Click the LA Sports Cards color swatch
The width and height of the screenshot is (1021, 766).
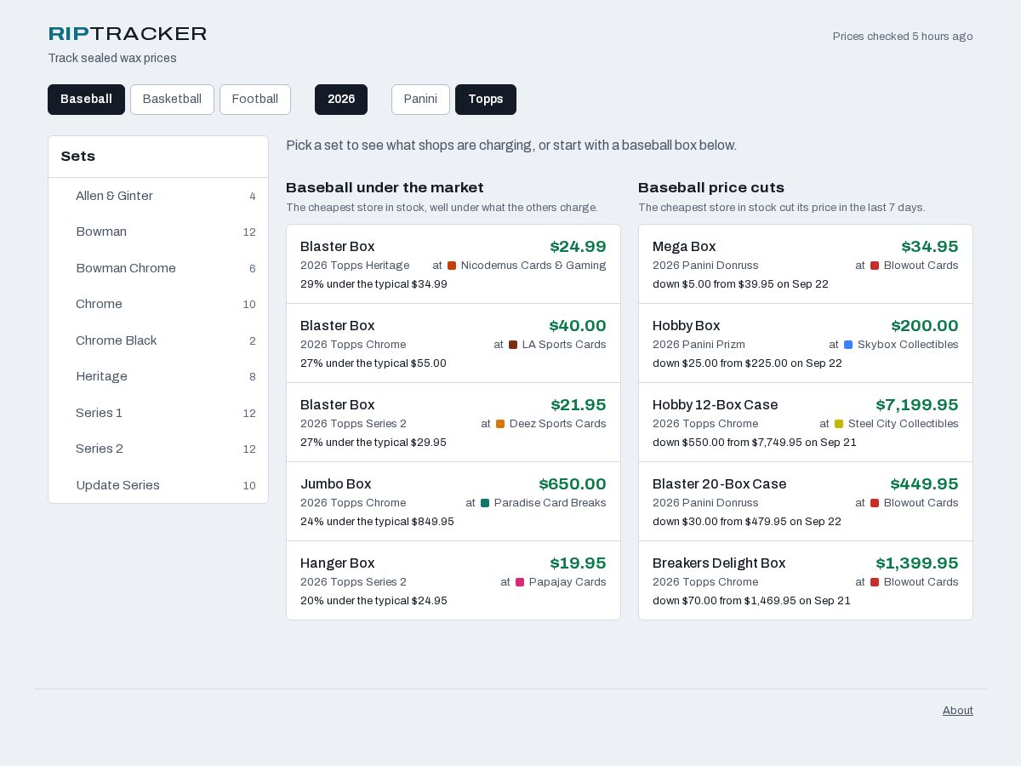513,345
